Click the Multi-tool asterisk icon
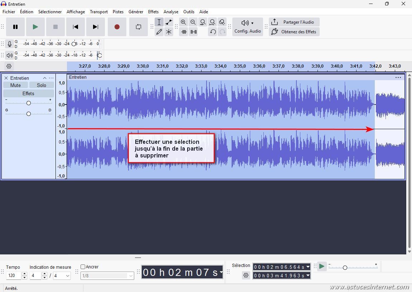 point(169,32)
